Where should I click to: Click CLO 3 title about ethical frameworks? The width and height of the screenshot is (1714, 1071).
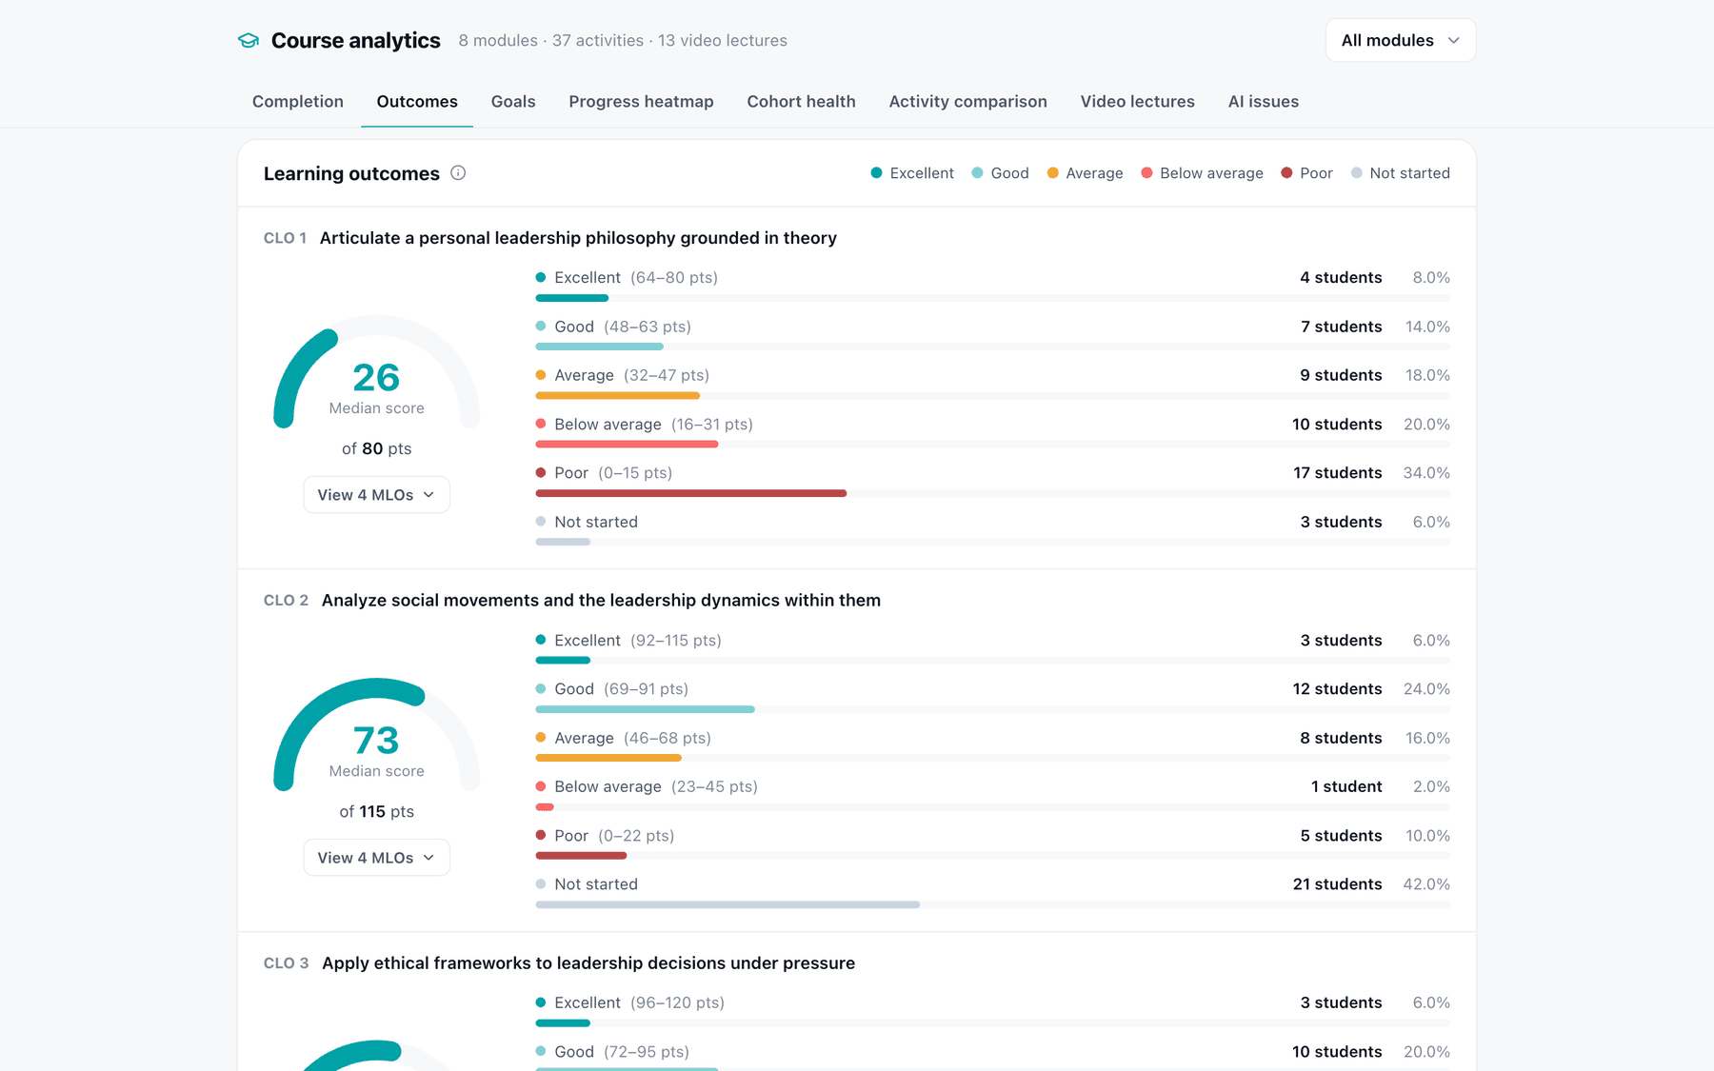pos(588,963)
